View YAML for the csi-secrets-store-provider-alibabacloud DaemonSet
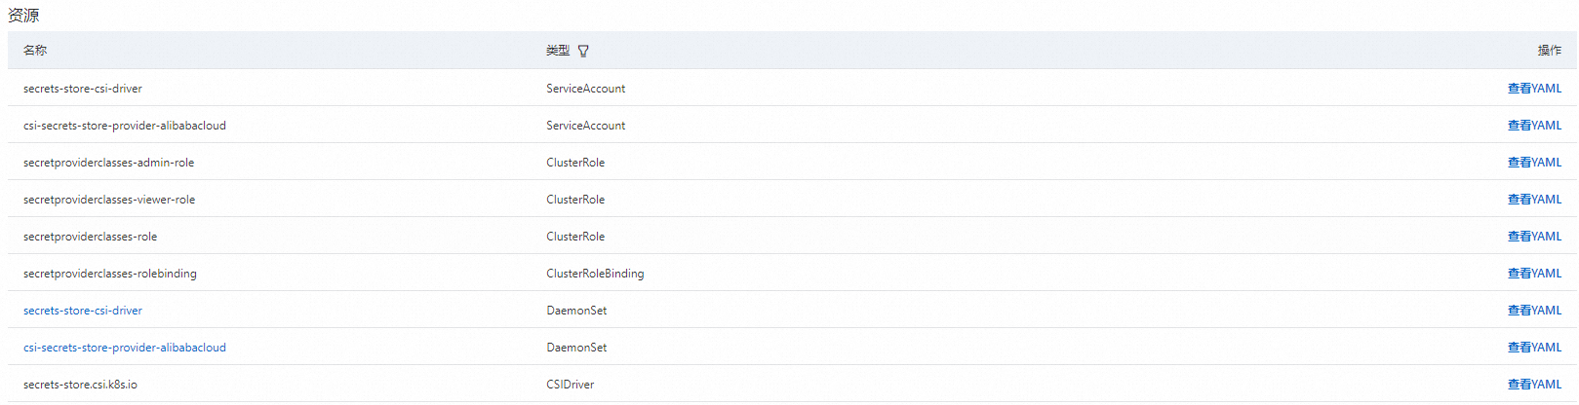This screenshot has height=405, width=1579. point(1534,348)
